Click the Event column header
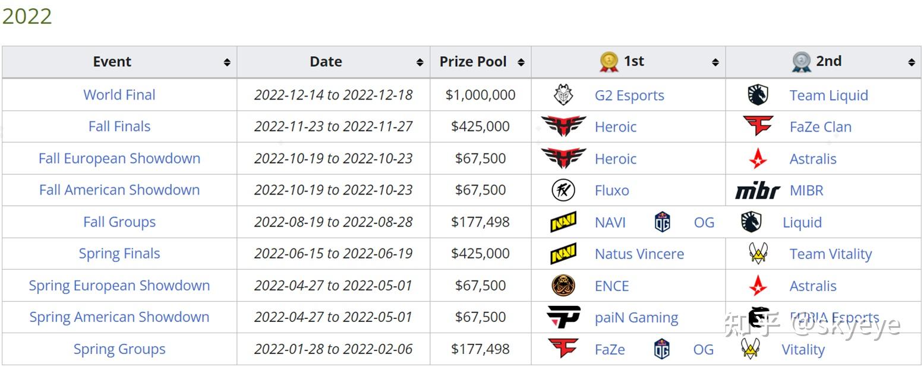Screen dimensions: 924x367 pos(112,61)
